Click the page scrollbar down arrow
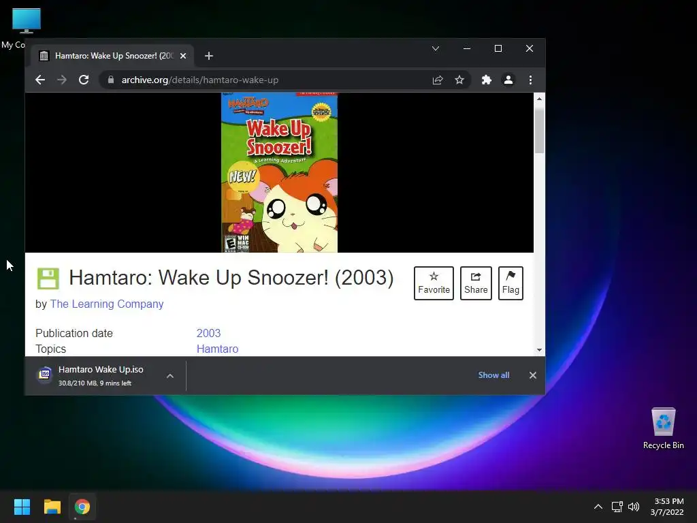697x523 pixels. tap(539, 350)
